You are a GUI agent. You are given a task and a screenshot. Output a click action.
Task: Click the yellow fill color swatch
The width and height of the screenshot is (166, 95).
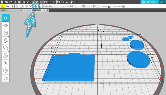tap(3, 6)
